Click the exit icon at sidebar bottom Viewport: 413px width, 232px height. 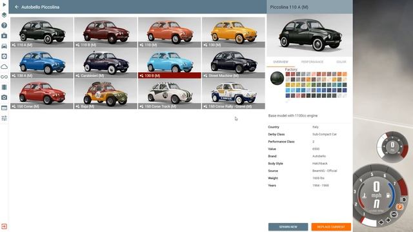click(x=5, y=226)
